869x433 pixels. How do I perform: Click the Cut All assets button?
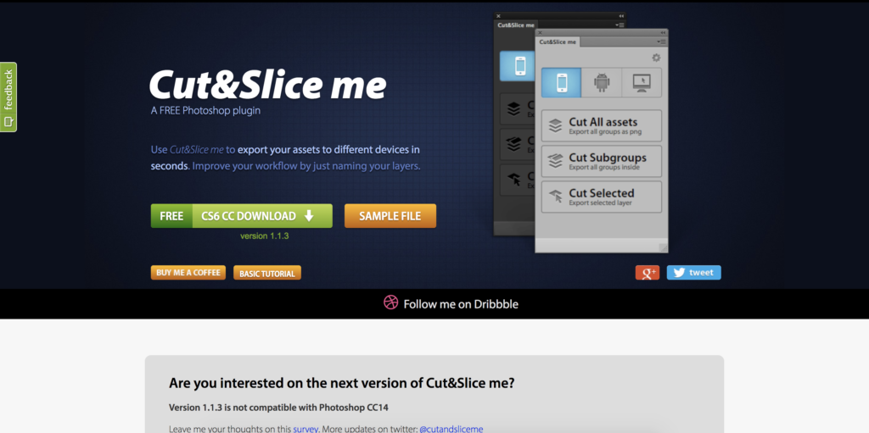coord(601,125)
